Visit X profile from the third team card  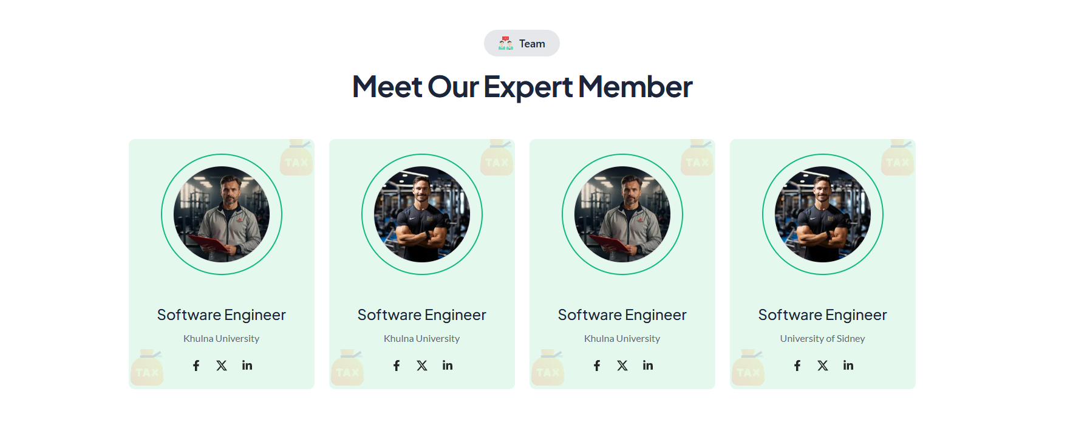point(622,366)
